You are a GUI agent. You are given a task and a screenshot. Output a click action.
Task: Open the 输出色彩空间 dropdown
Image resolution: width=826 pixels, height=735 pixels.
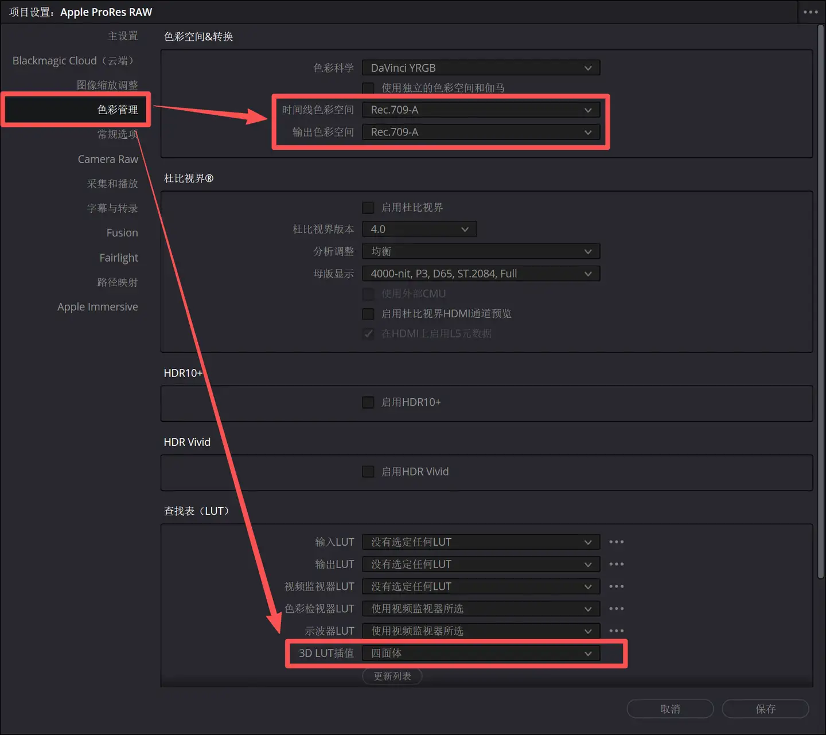click(481, 132)
